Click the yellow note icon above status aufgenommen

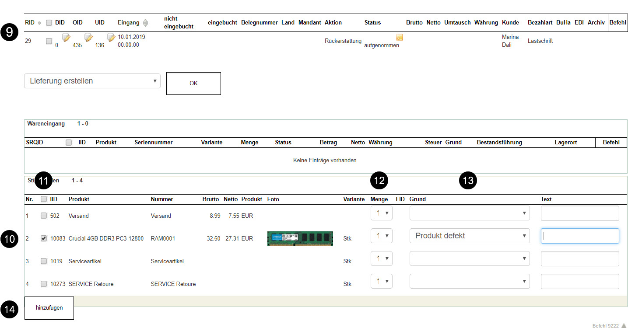click(399, 37)
